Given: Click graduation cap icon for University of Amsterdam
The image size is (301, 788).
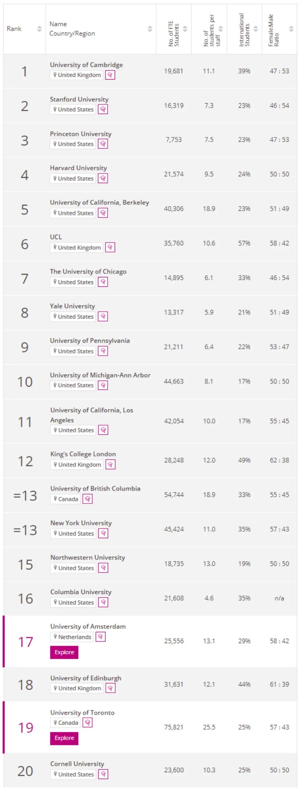Looking at the screenshot, I should (101, 637).
